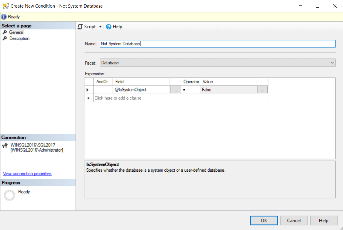This screenshot has width=343, height=230.
Task: Click the Operator column header
Action: pyautogui.click(x=190, y=82)
